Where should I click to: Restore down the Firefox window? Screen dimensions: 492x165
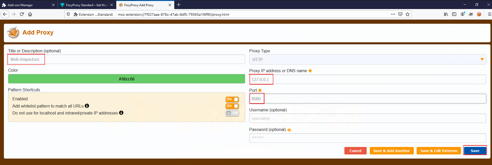click(x=477, y=5)
